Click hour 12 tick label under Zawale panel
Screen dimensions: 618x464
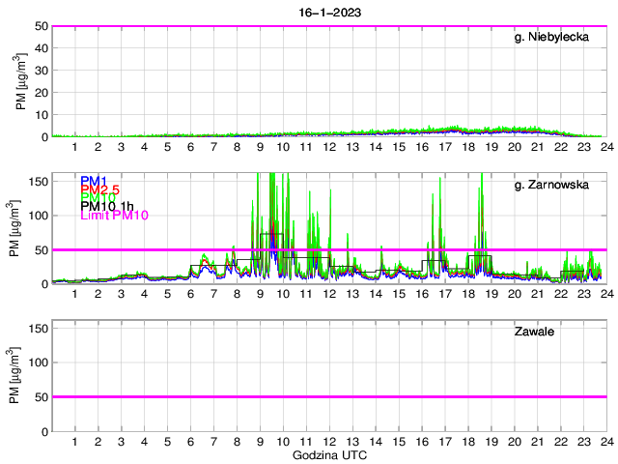(x=329, y=442)
